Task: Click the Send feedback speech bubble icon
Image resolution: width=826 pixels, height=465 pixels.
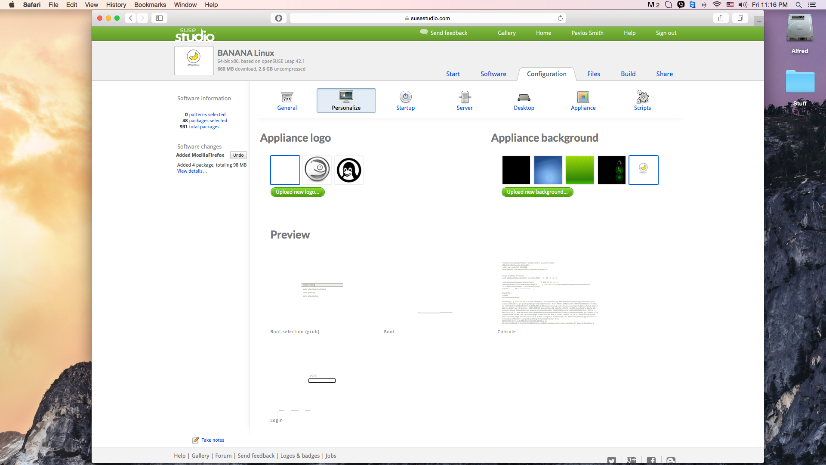Action: click(424, 32)
